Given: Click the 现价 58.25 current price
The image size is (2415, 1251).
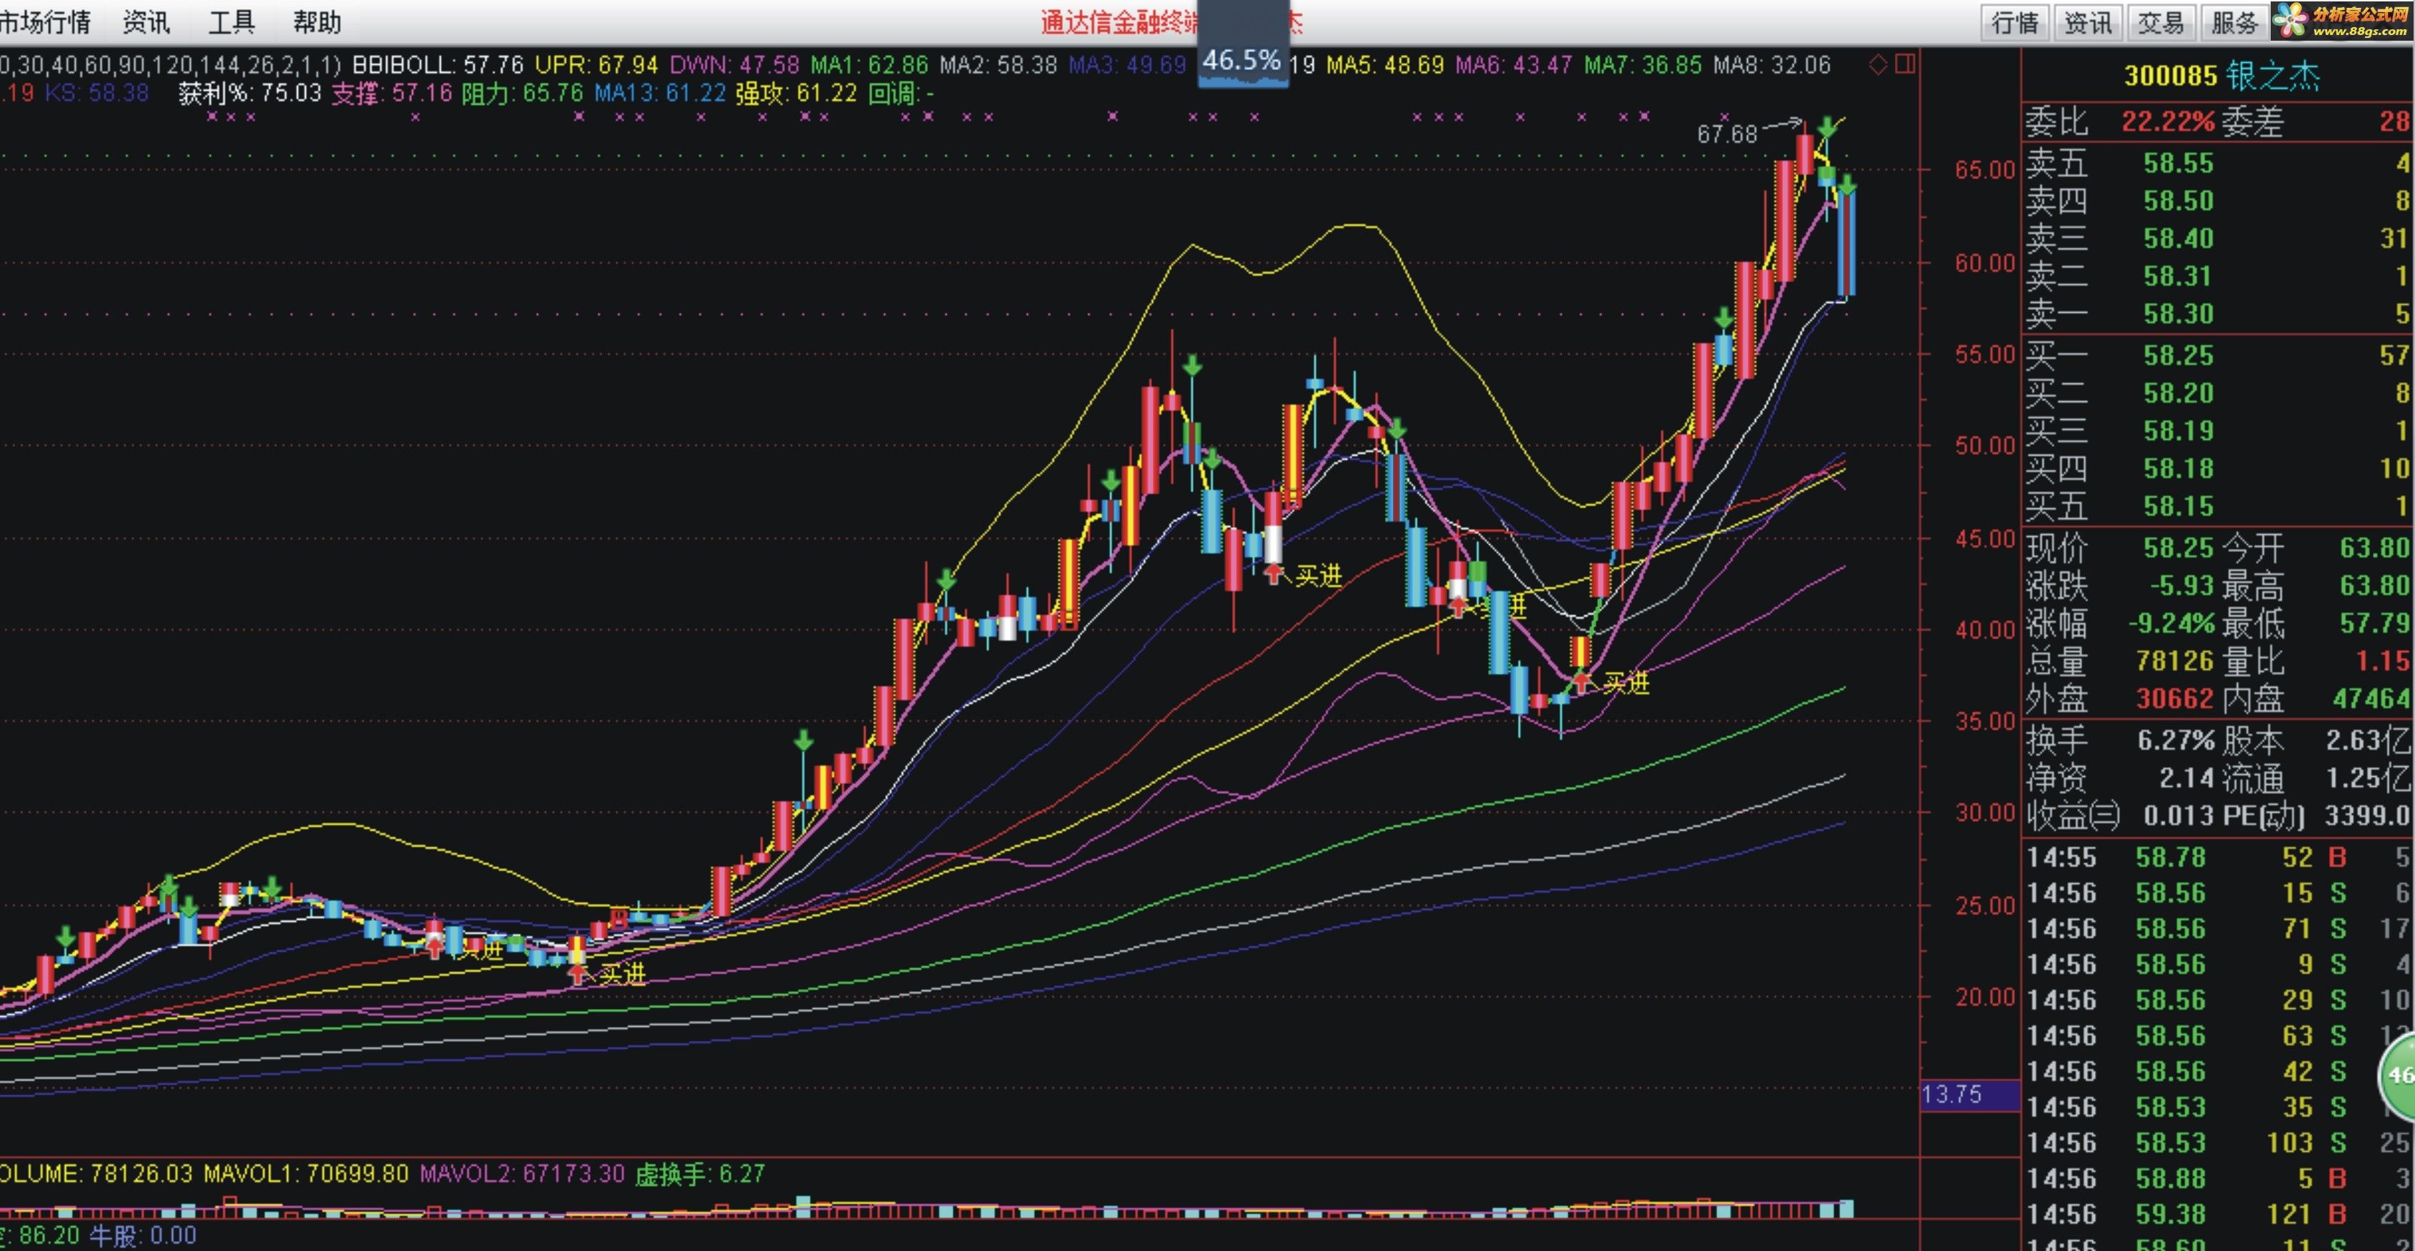Looking at the screenshot, I should [x=2179, y=547].
